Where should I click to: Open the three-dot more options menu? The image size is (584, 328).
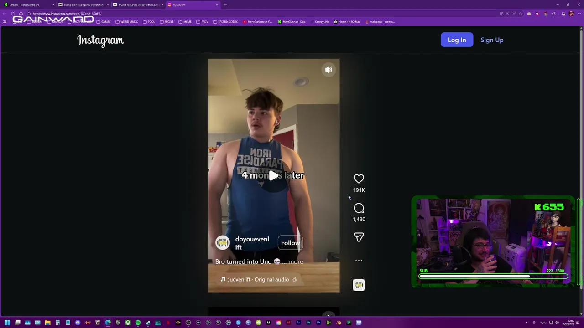[x=359, y=261]
